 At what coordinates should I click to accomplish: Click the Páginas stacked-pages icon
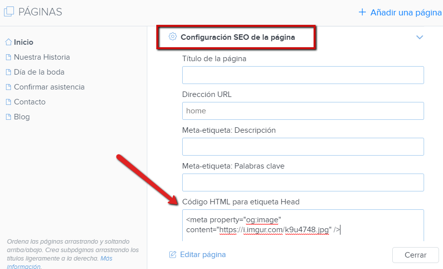(x=9, y=11)
